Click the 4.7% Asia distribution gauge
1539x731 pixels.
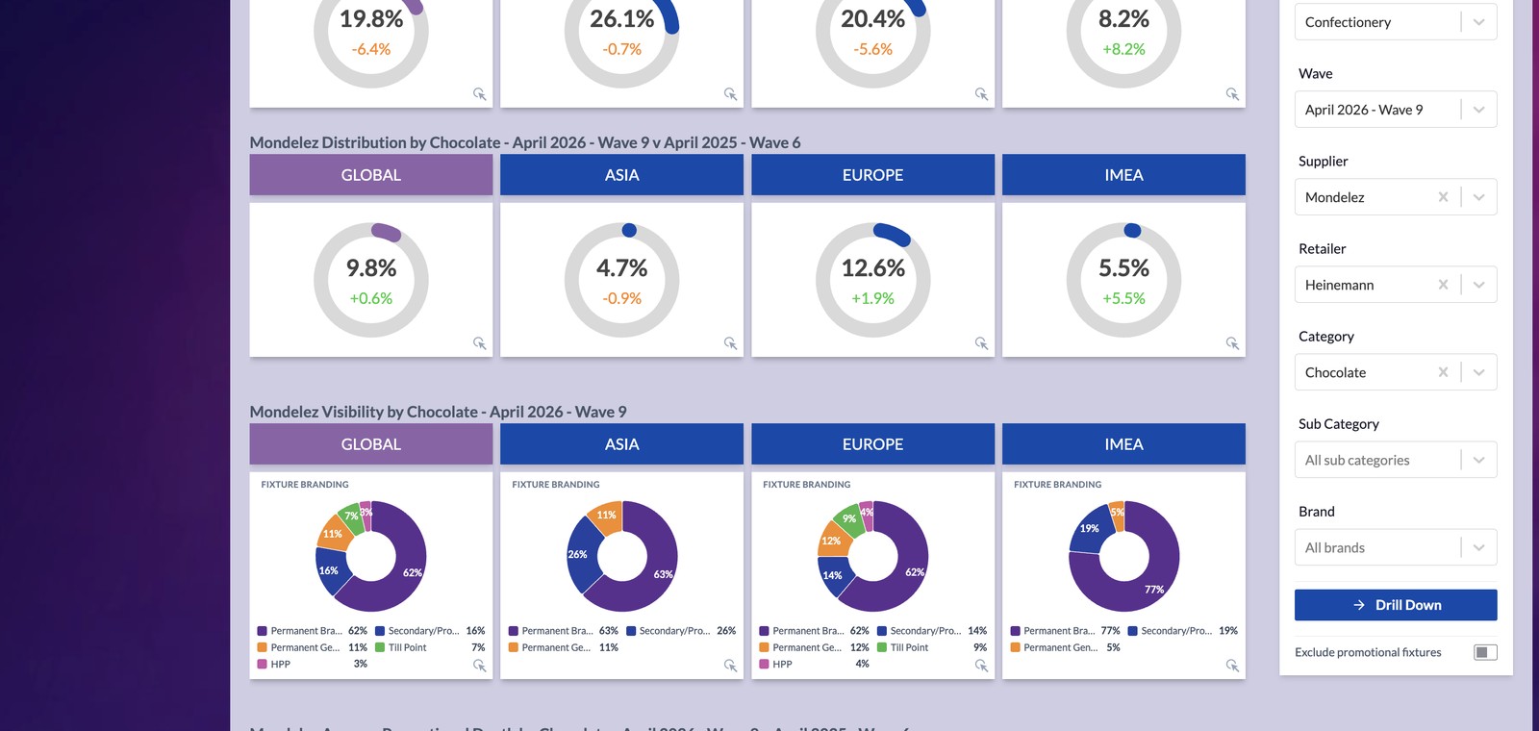click(621, 280)
